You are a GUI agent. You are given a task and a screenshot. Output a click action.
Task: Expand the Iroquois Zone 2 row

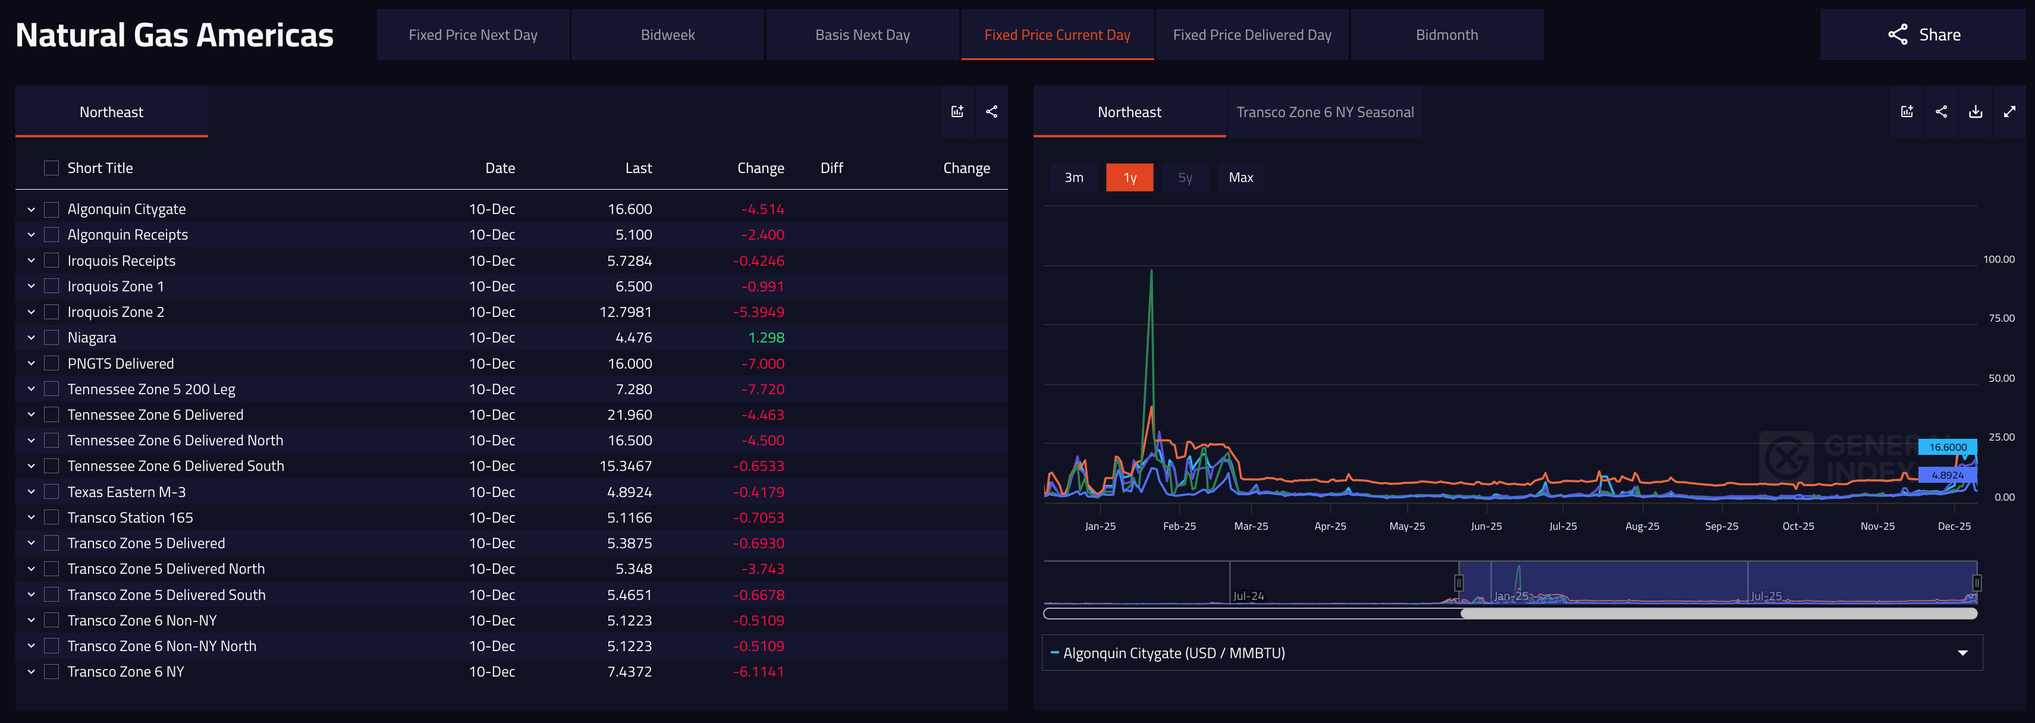[x=31, y=312]
